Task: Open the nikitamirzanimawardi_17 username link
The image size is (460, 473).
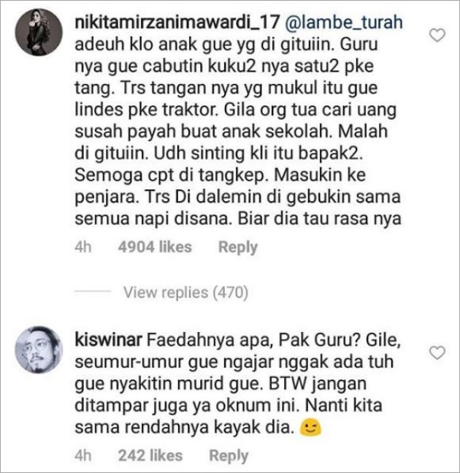Action: coord(177,23)
